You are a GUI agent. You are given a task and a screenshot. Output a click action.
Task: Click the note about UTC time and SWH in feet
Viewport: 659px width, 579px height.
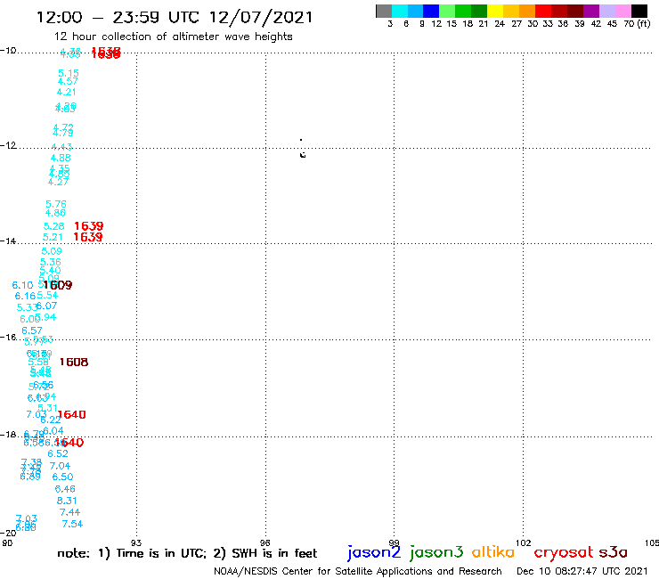tap(187, 553)
